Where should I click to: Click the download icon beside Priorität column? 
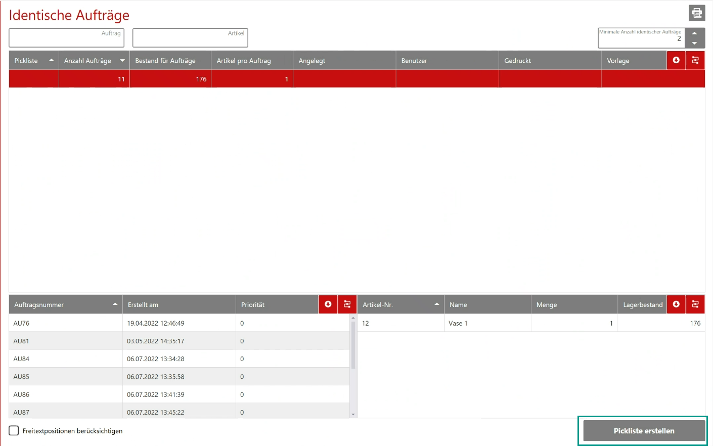(x=328, y=304)
